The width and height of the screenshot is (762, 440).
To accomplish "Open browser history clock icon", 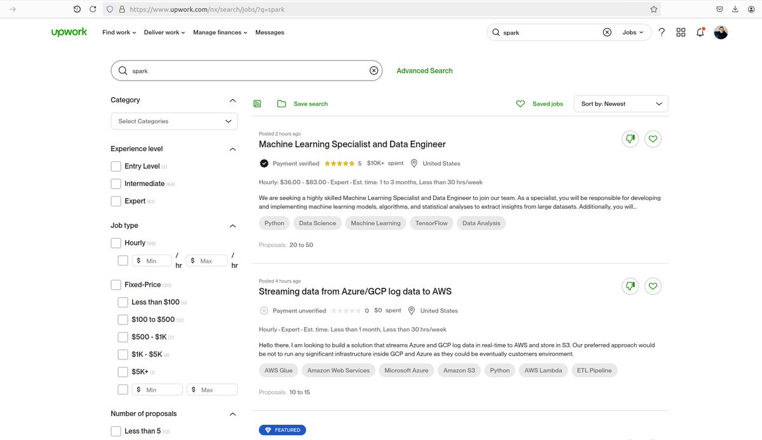I will [x=77, y=10].
